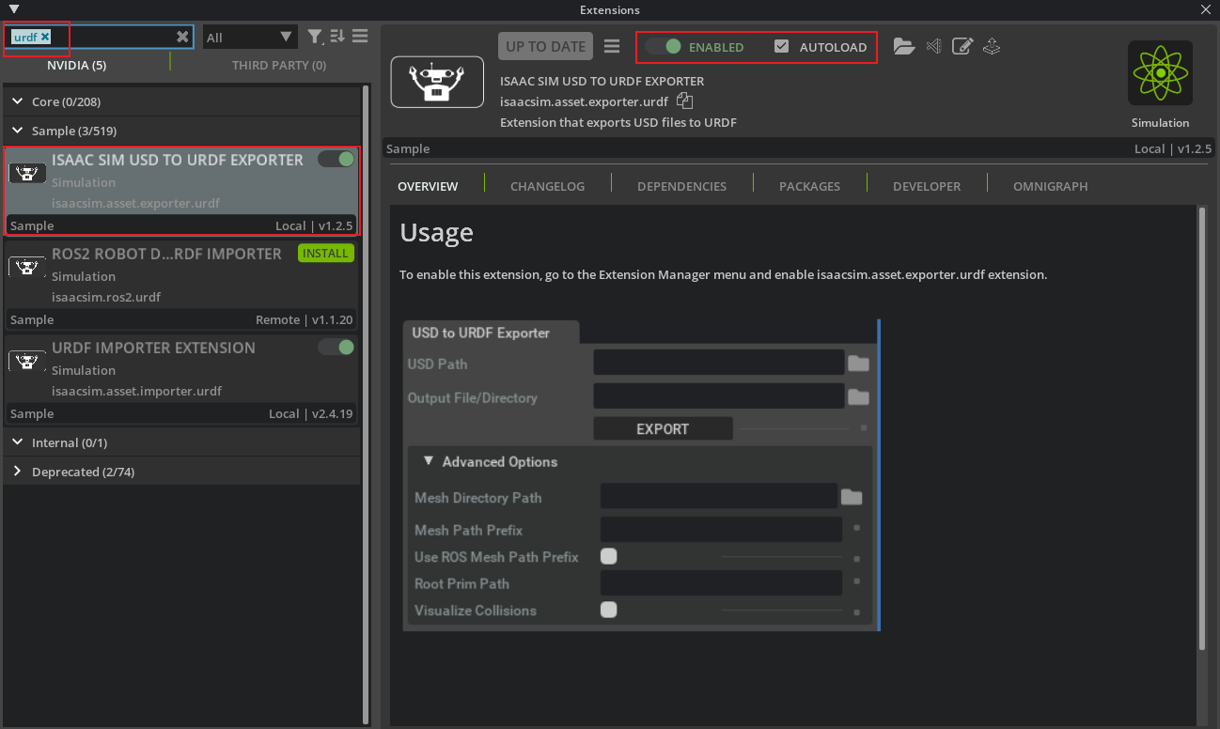Image resolution: width=1220 pixels, height=729 pixels.
Task: Open the All category dropdown
Action: [x=250, y=38]
